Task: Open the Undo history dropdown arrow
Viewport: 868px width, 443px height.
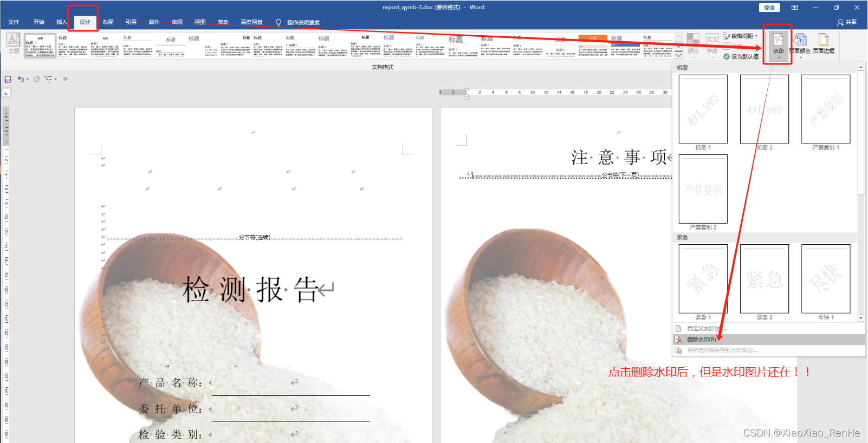Action: (x=28, y=80)
